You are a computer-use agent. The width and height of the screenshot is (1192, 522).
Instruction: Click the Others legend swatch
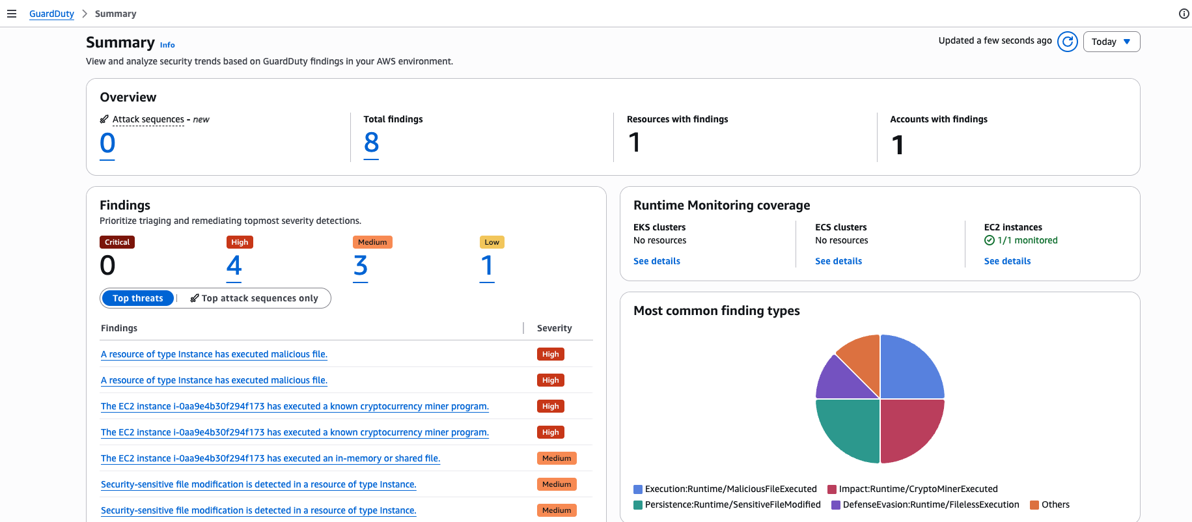[1034, 505]
